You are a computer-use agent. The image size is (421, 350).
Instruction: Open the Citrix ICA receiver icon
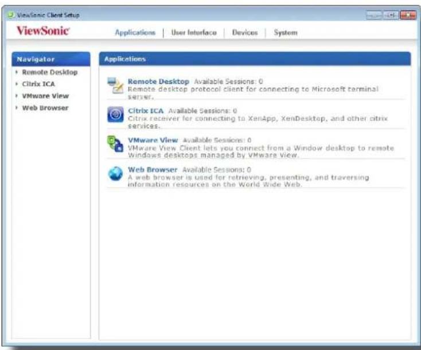pyautogui.click(x=115, y=114)
